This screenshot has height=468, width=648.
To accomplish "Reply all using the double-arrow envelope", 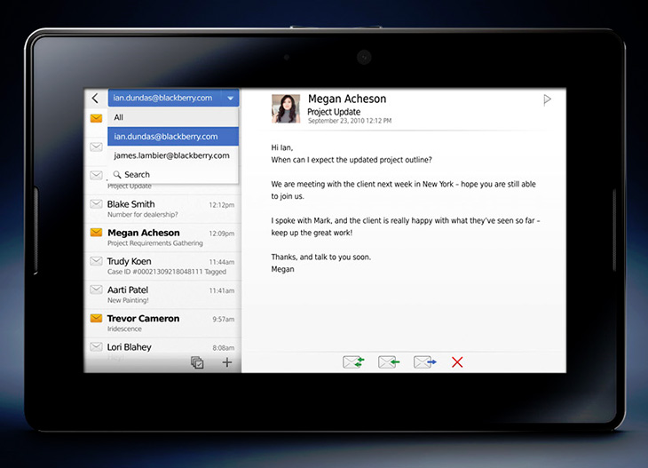I will pyautogui.click(x=353, y=362).
